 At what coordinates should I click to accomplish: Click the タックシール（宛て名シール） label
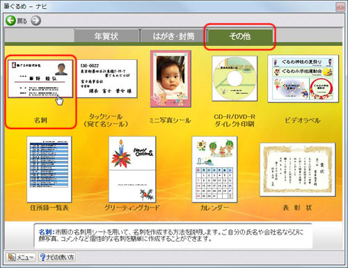click(x=106, y=120)
